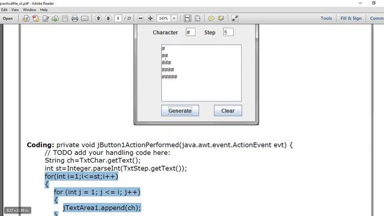Open the Tools pane
Screen dimensions: 384x216
[326, 19]
